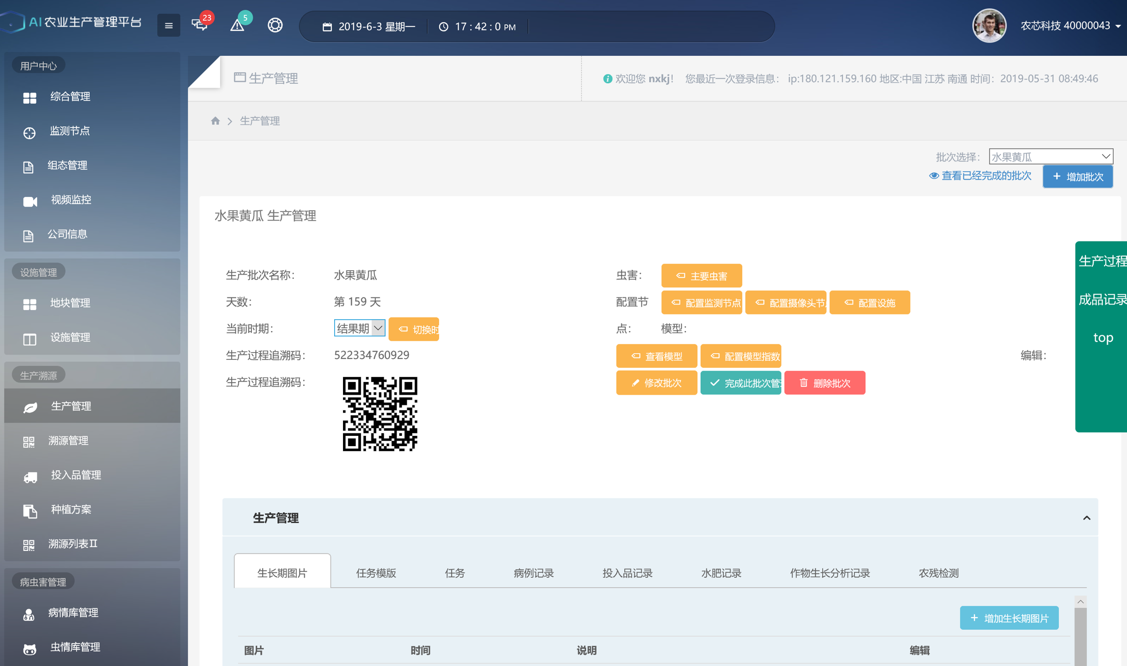Screen dimensions: 1127x666
Task: Open messages icon with 23 badge
Action: point(200,24)
